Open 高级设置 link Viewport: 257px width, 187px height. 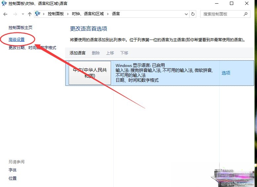click(17, 40)
